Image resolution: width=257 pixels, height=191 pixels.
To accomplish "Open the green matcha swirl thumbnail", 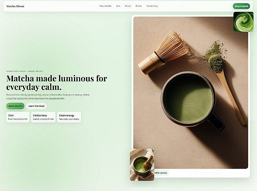I will click(x=243, y=22).
